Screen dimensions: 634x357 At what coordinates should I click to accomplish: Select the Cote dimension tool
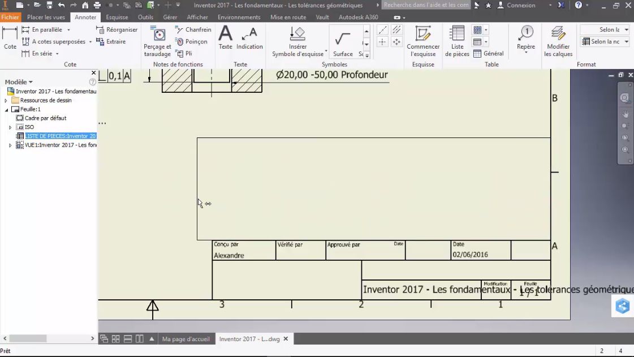click(10, 37)
